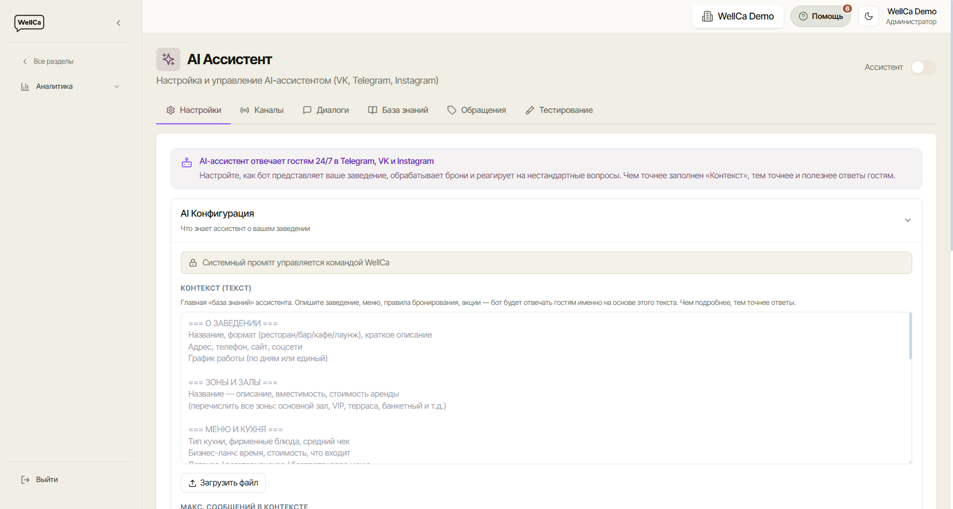The width and height of the screenshot is (953, 509).
Task: Collapse the AI Конфигурация section chevron
Action: 908,220
